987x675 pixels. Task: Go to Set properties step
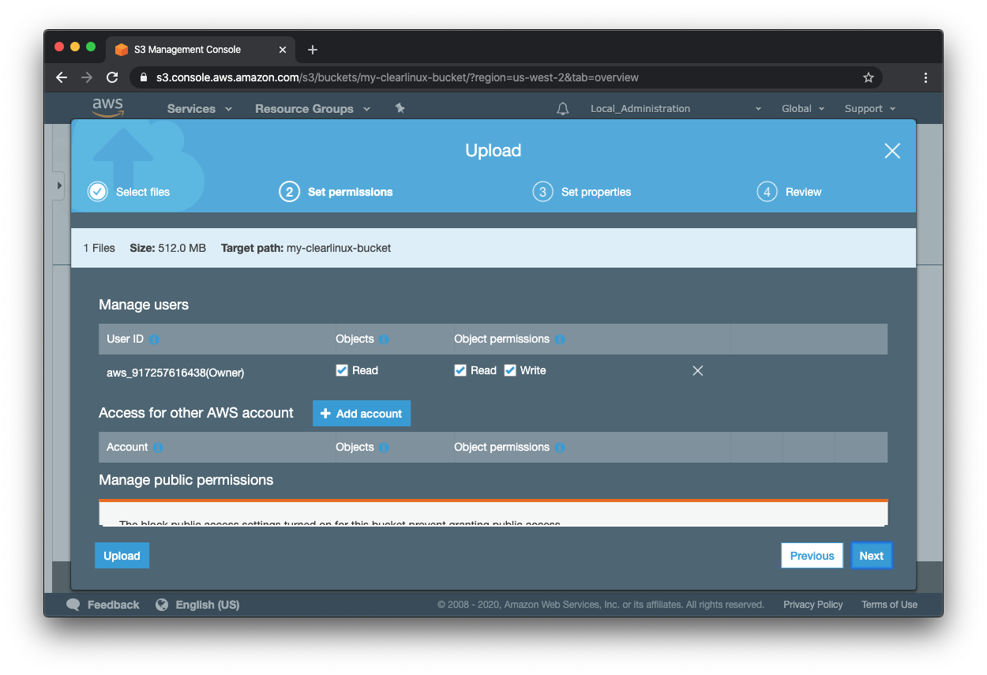[x=583, y=192]
